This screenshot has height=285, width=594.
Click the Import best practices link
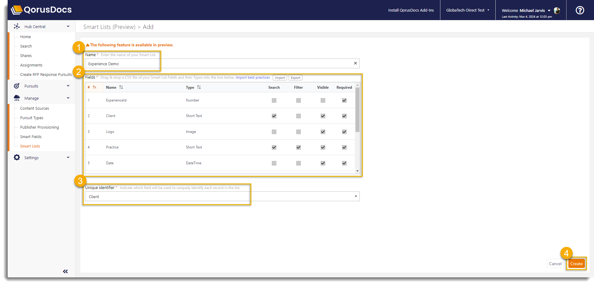[253, 77]
